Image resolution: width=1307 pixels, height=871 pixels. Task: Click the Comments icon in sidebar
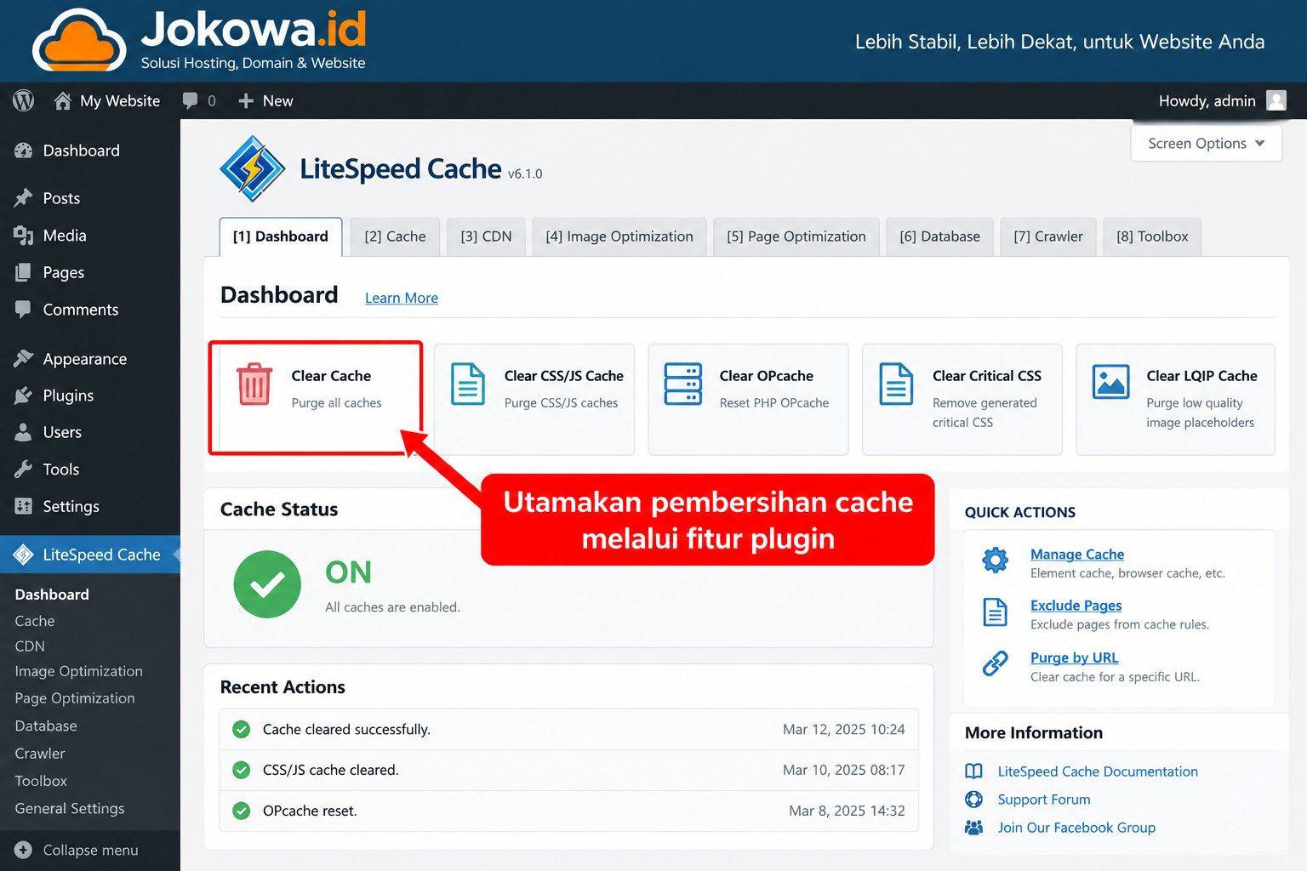pos(24,310)
